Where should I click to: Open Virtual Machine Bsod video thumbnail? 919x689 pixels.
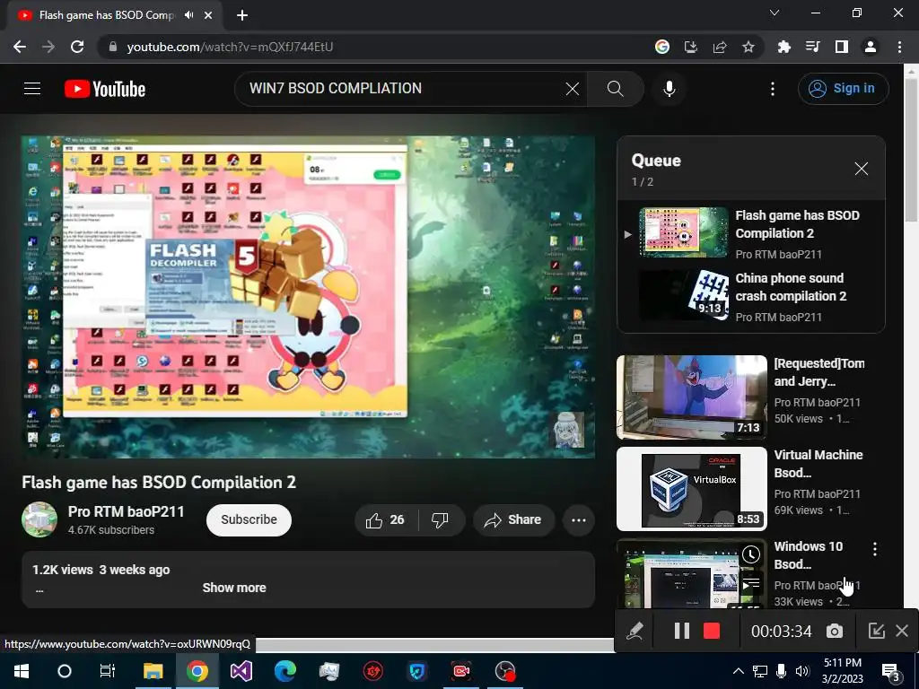point(692,489)
